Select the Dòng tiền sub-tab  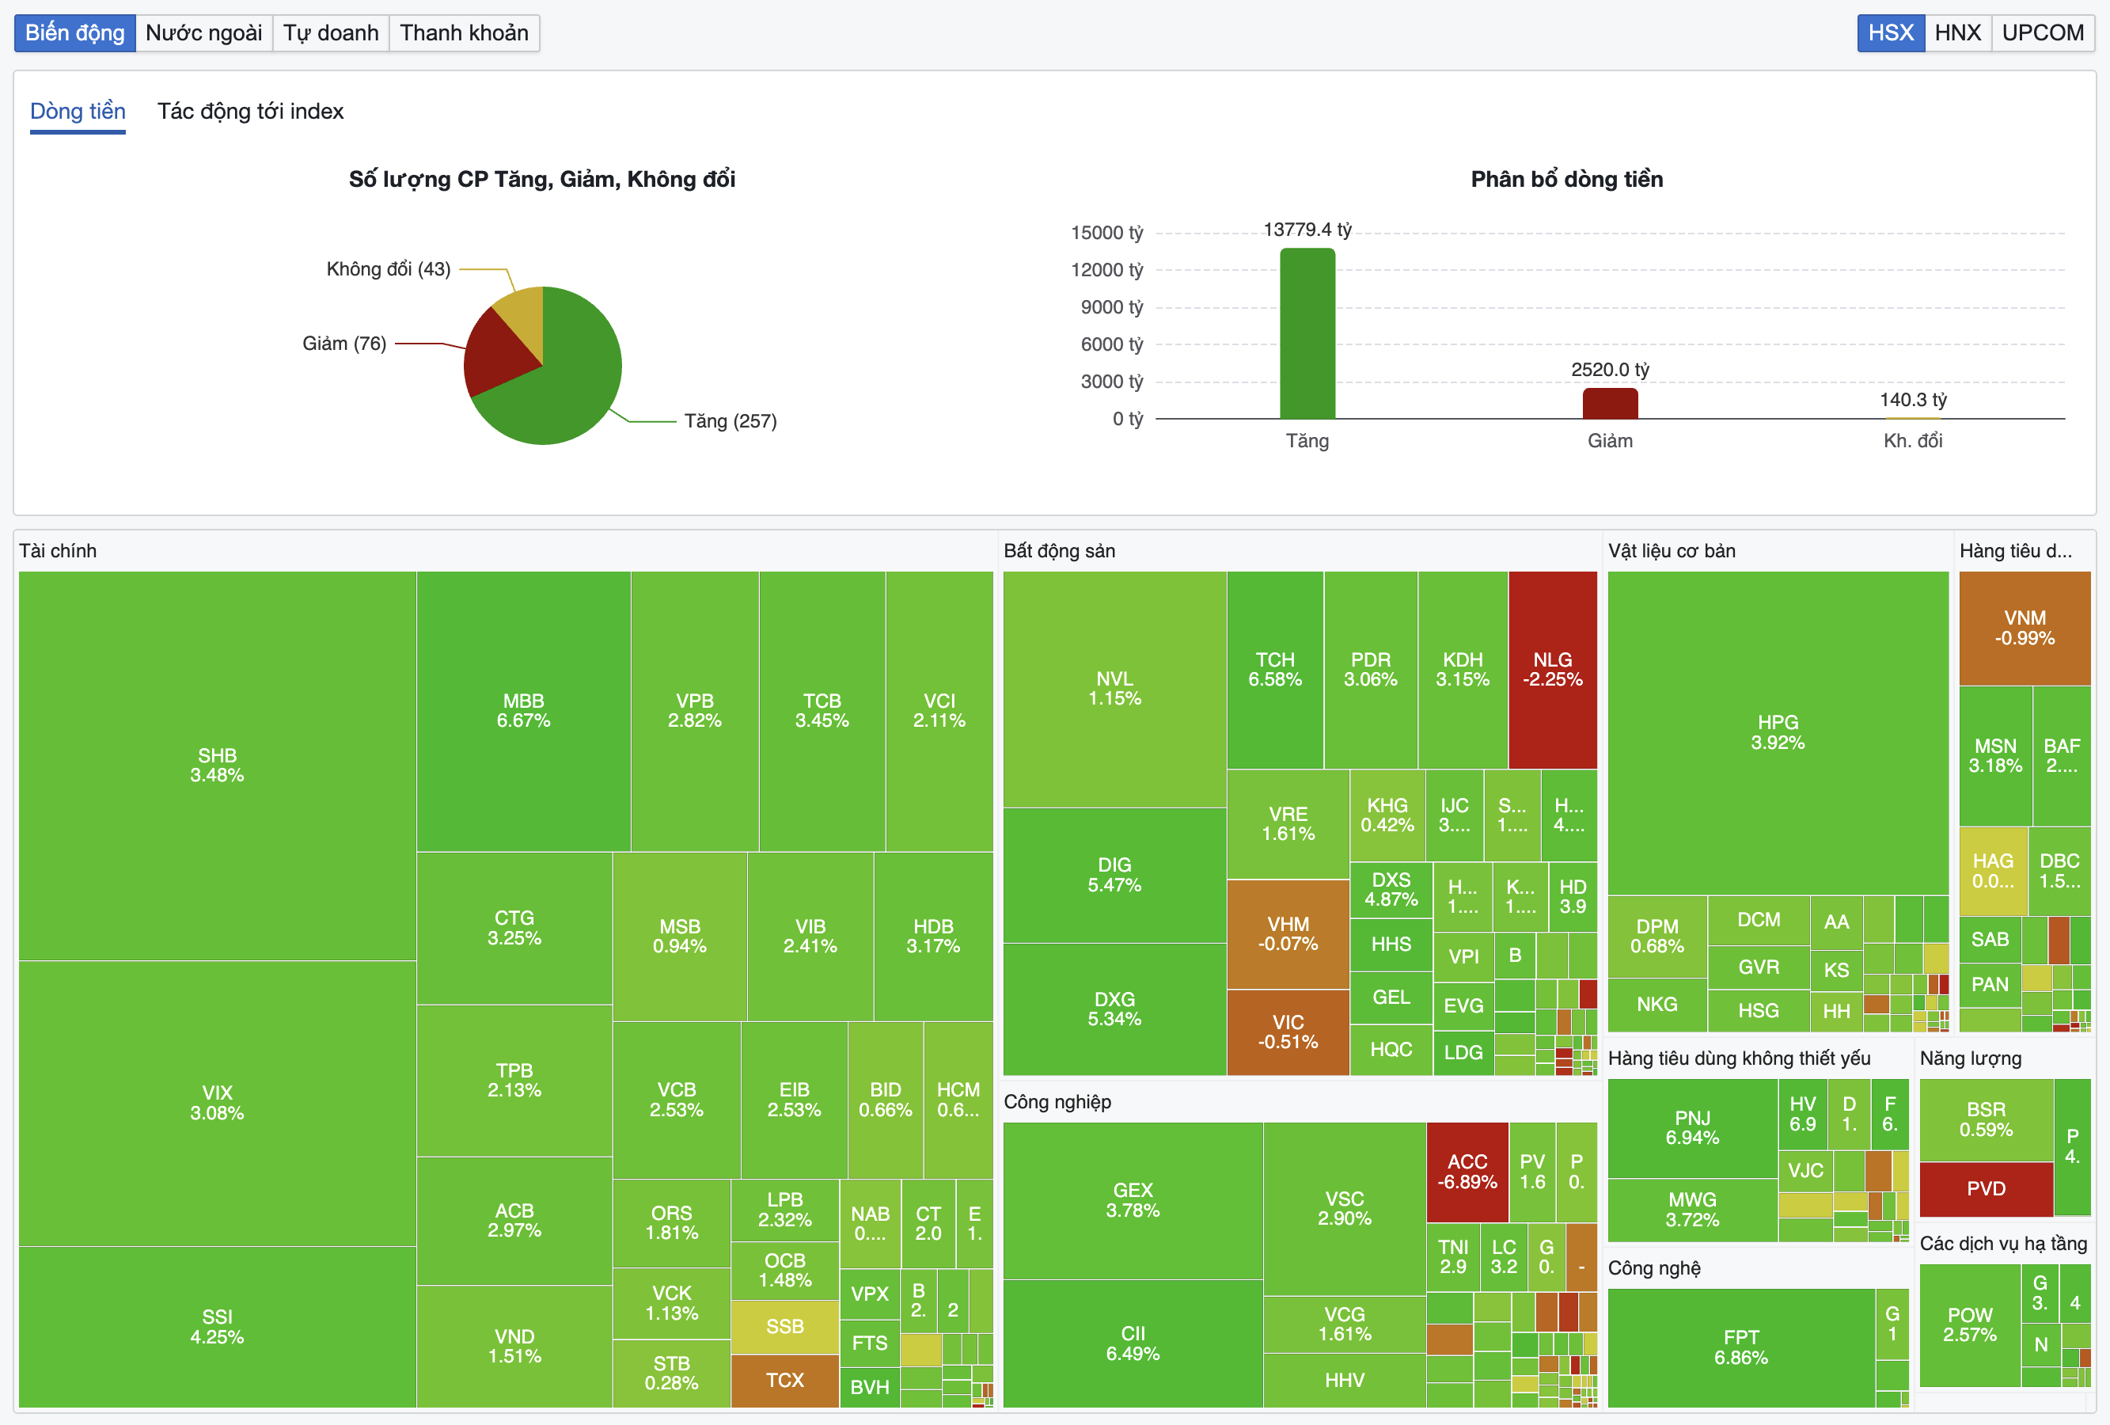(78, 112)
